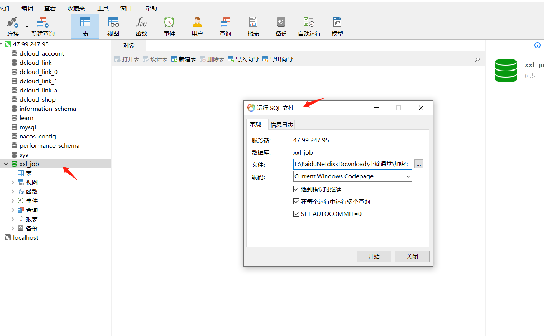
Task: Expand the Queries node under xxl_job
Action: (x=13, y=210)
